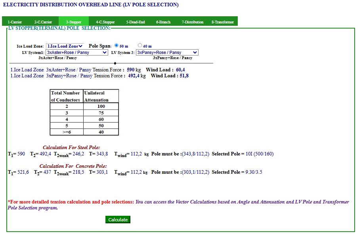Click attenuation cell showing 60
The width and height of the screenshot is (363, 234).
(101, 119)
